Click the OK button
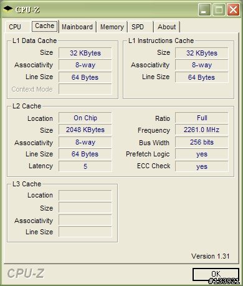Viewport: 243px width, 286px height. pyautogui.click(x=216, y=274)
